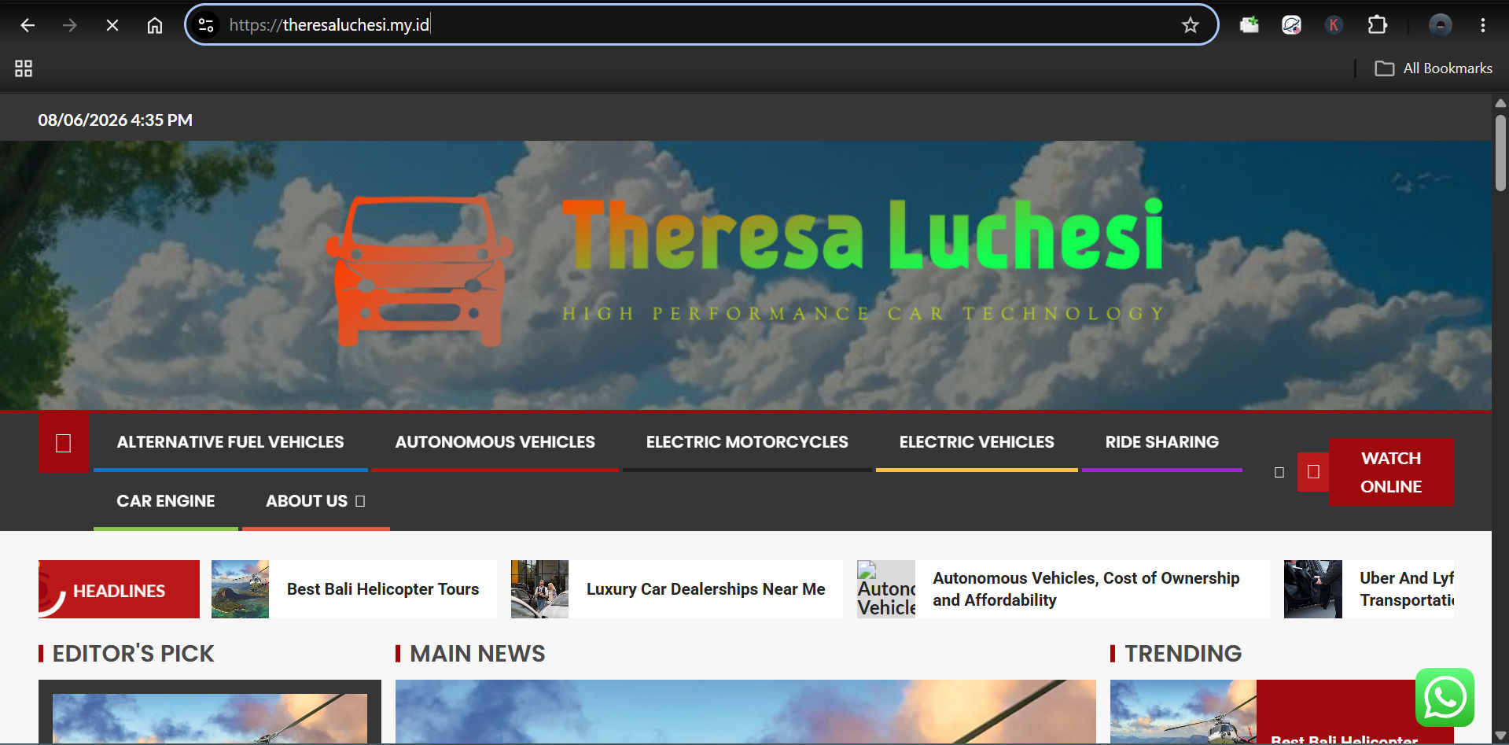Click the Theresa Luchesi header banner
Image resolution: width=1509 pixels, height=745 pixels.
(745, 275)
